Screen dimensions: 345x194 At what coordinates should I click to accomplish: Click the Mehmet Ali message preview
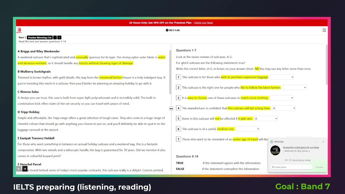pyautogui.click(x=296, y=151)
